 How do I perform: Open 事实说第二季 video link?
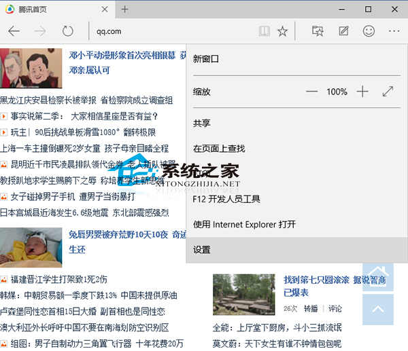pyautogui.click(x=84, y=116)
